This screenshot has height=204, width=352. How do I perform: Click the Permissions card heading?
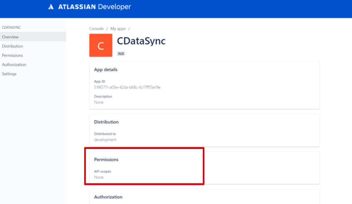tap(106, 160)
